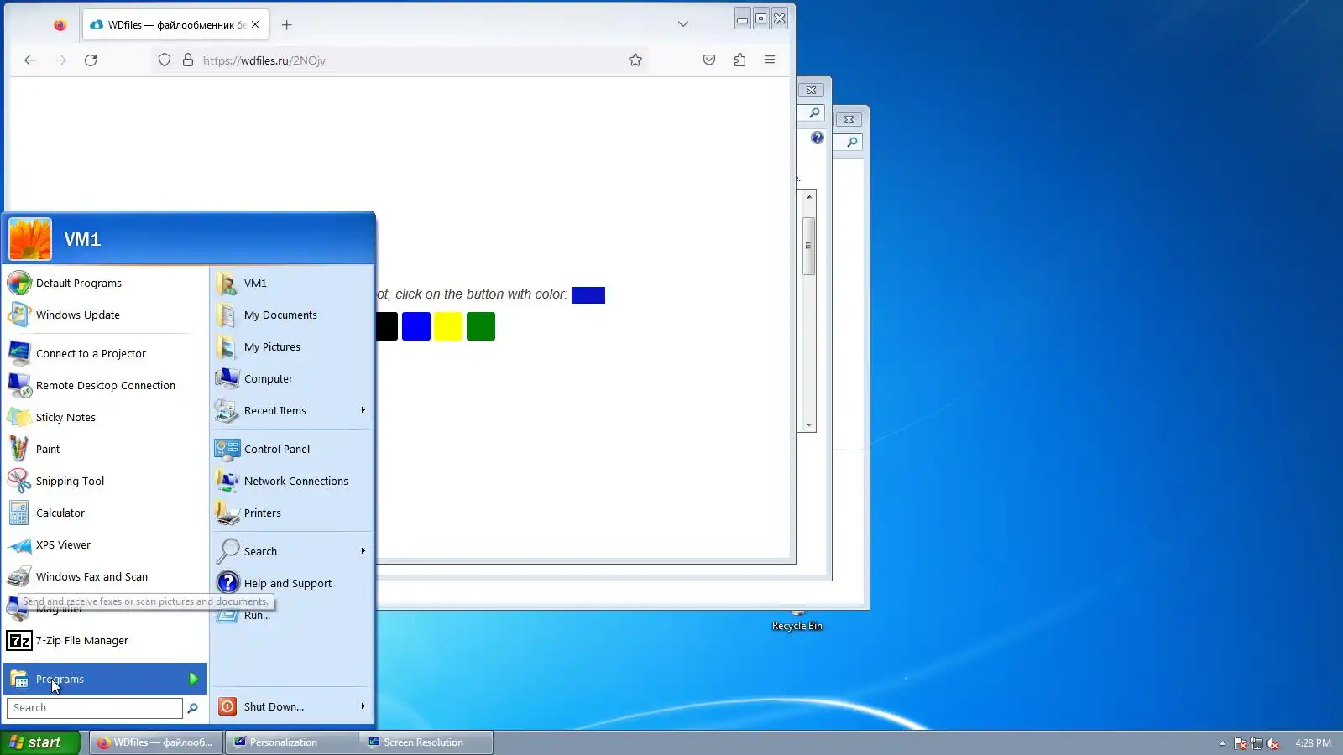Click the search icon in the rearmost background window
Screen dimensions: 1343x755
[x=851, y=143]
